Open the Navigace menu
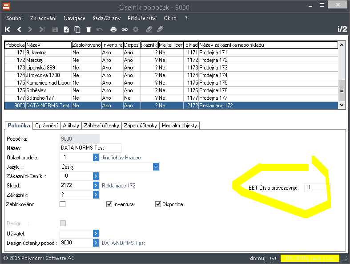 [74, 18]
